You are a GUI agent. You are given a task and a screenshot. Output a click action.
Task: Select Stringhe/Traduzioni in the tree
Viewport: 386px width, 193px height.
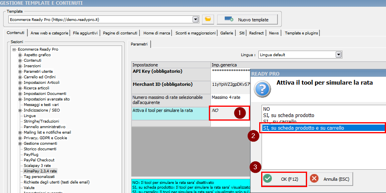pos(41,121)
